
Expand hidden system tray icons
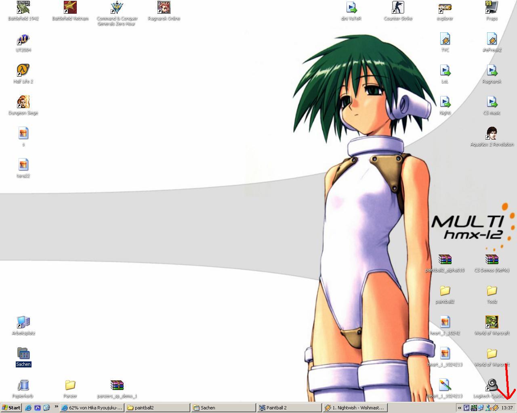(460, 408)
